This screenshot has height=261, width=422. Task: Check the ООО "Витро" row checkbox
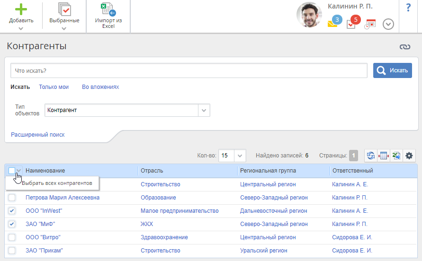[x=12, y=237]
